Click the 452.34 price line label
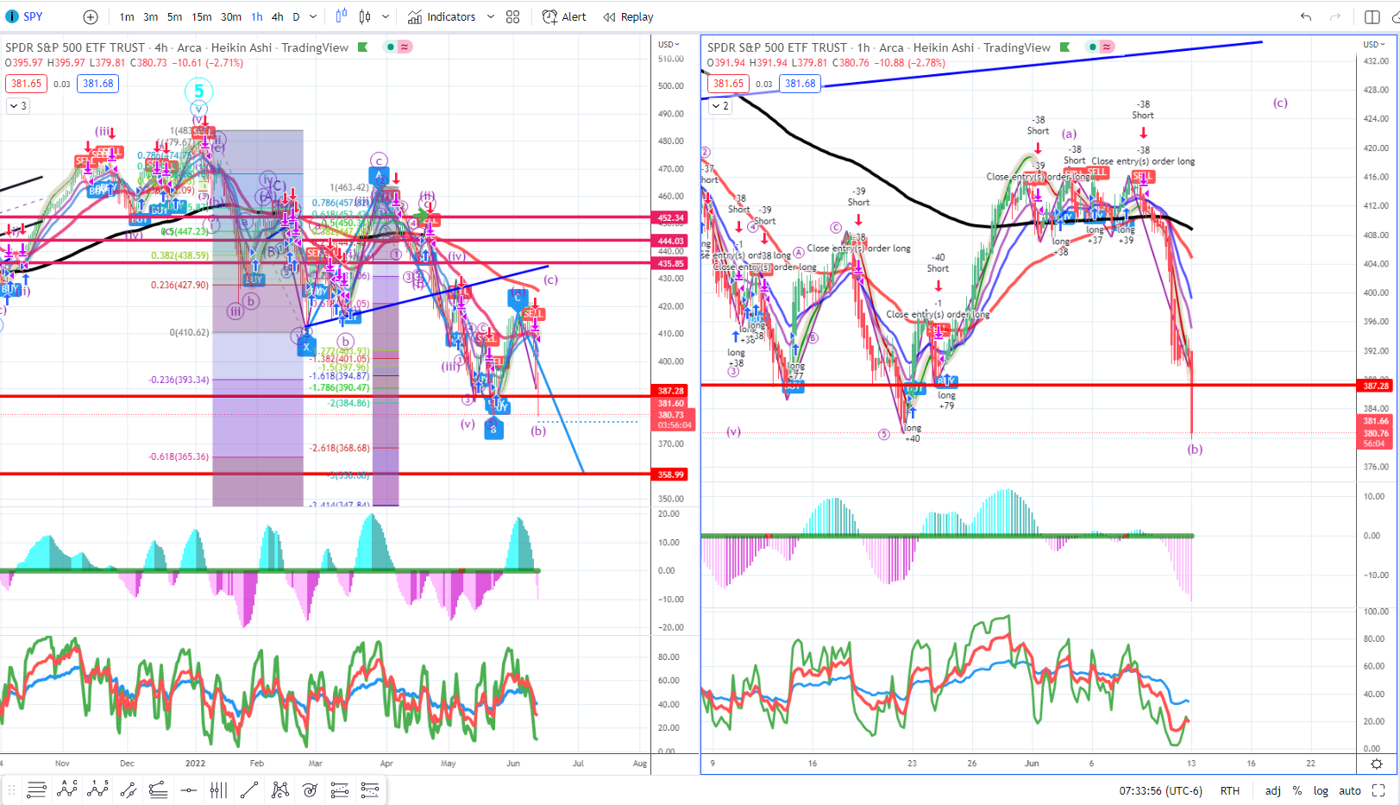Viewport: 1400px width, 805px height. (671, 218)
